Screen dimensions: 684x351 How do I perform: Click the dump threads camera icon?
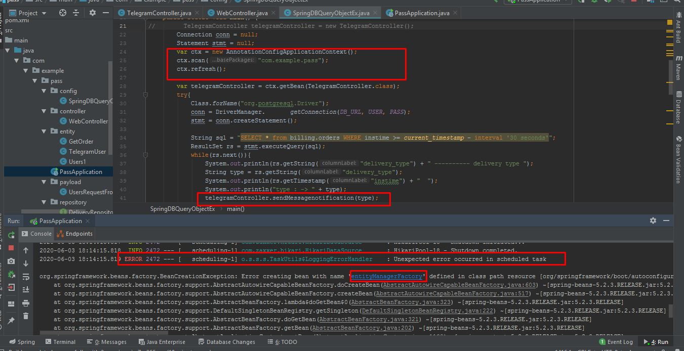11,262
